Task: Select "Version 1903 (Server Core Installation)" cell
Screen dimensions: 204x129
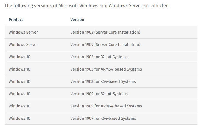Action: point(105,32)
